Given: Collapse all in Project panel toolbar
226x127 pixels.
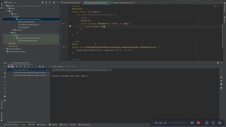Looking at the screenshot, I should 49,2.
